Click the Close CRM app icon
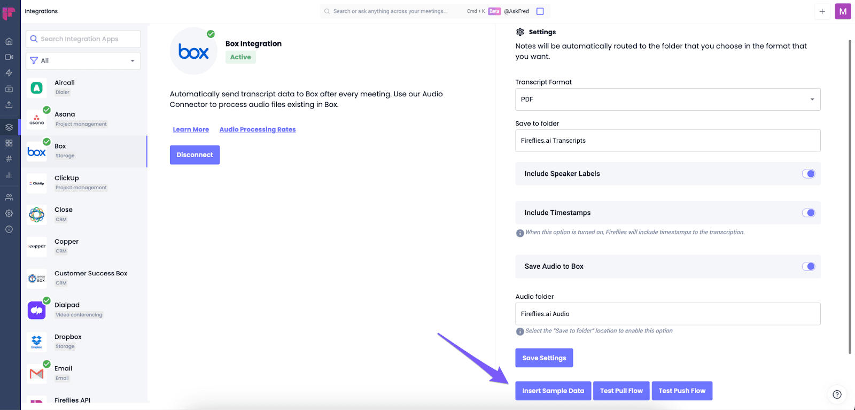 [x=37, y=215]
